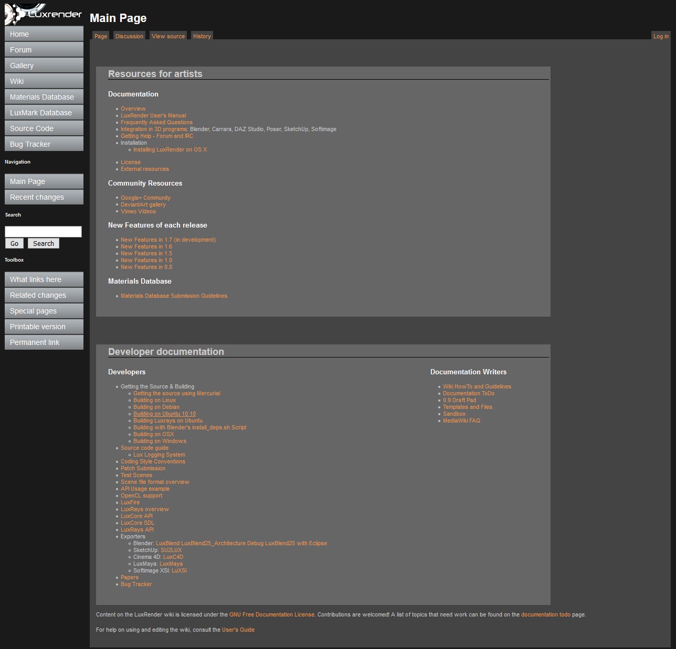Screen dimensions: 676x649
Task: Open the MediaWiki FAQ link
Action: [461, 420]
